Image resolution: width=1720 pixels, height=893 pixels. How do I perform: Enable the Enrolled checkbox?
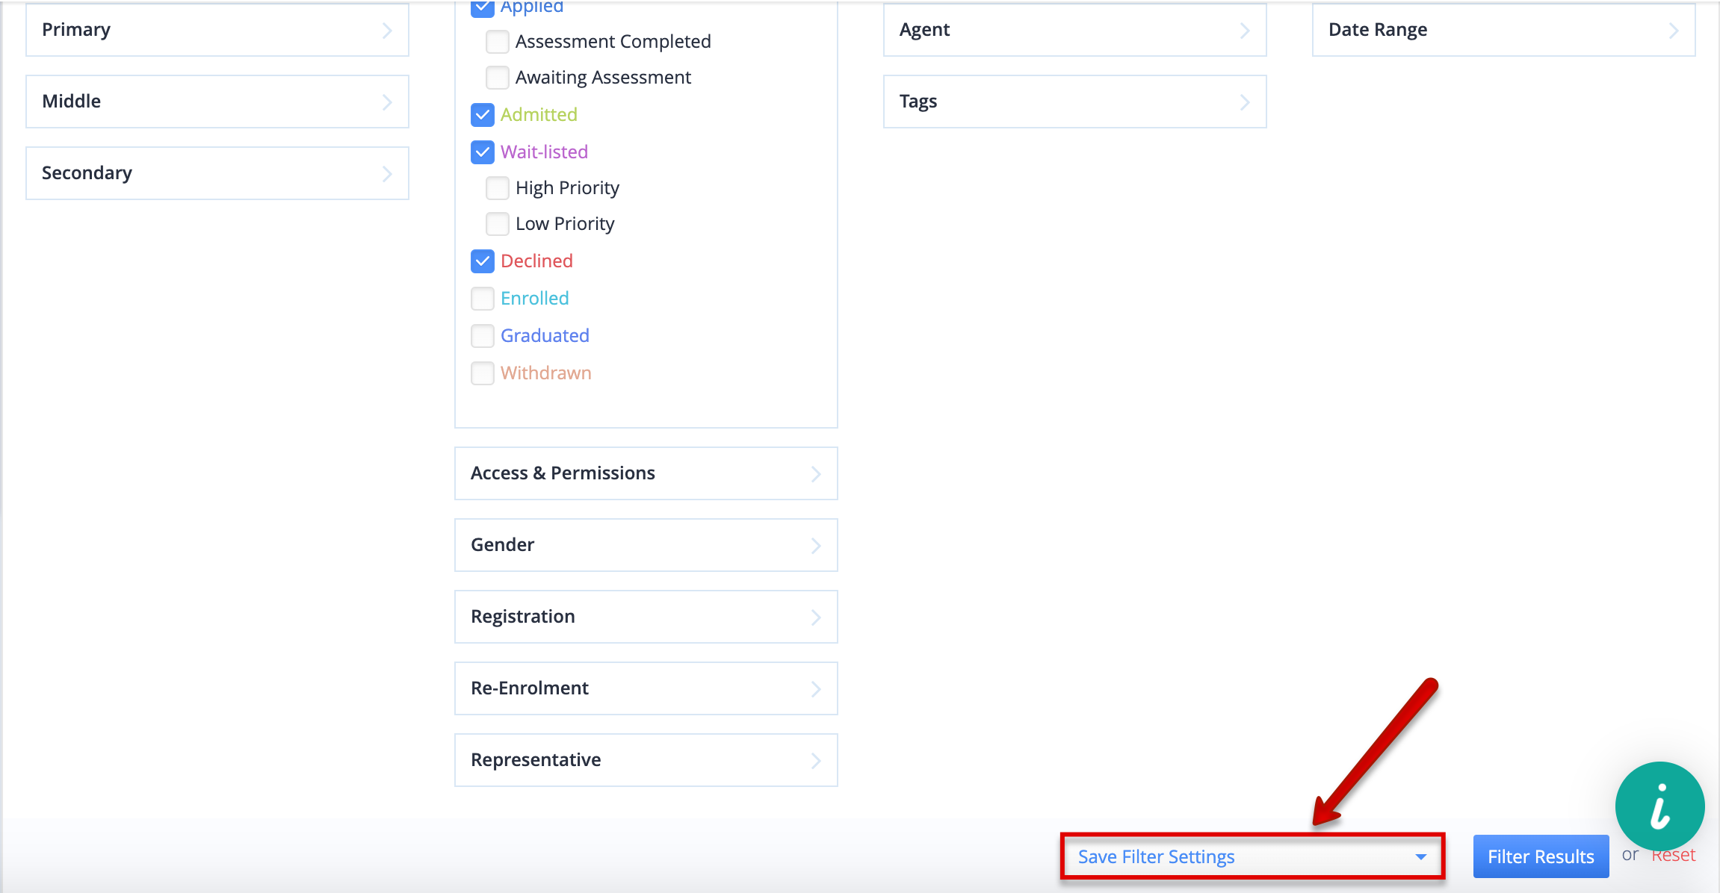click(x=483, y=299)
